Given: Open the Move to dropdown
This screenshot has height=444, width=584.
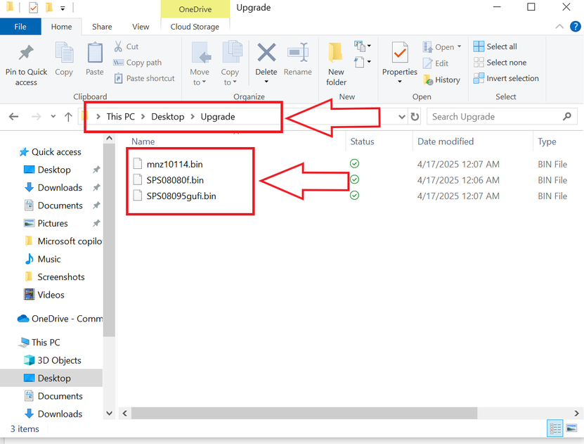Looking at the screenshot, I should click(200, 77).
